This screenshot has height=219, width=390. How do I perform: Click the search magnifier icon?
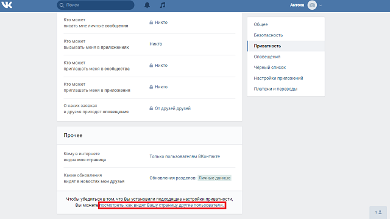point(62,5)
